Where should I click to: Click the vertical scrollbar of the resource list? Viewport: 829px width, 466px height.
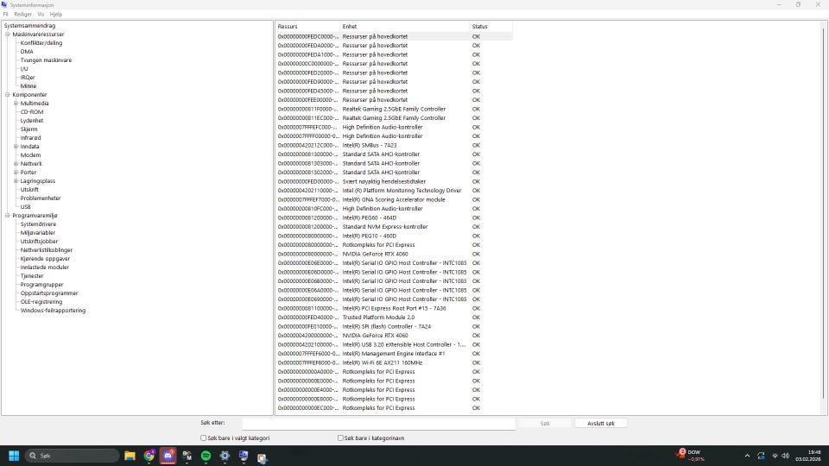(824, 211)
